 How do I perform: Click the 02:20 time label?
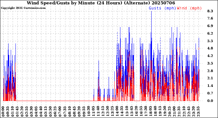click(x=22, y=111)
